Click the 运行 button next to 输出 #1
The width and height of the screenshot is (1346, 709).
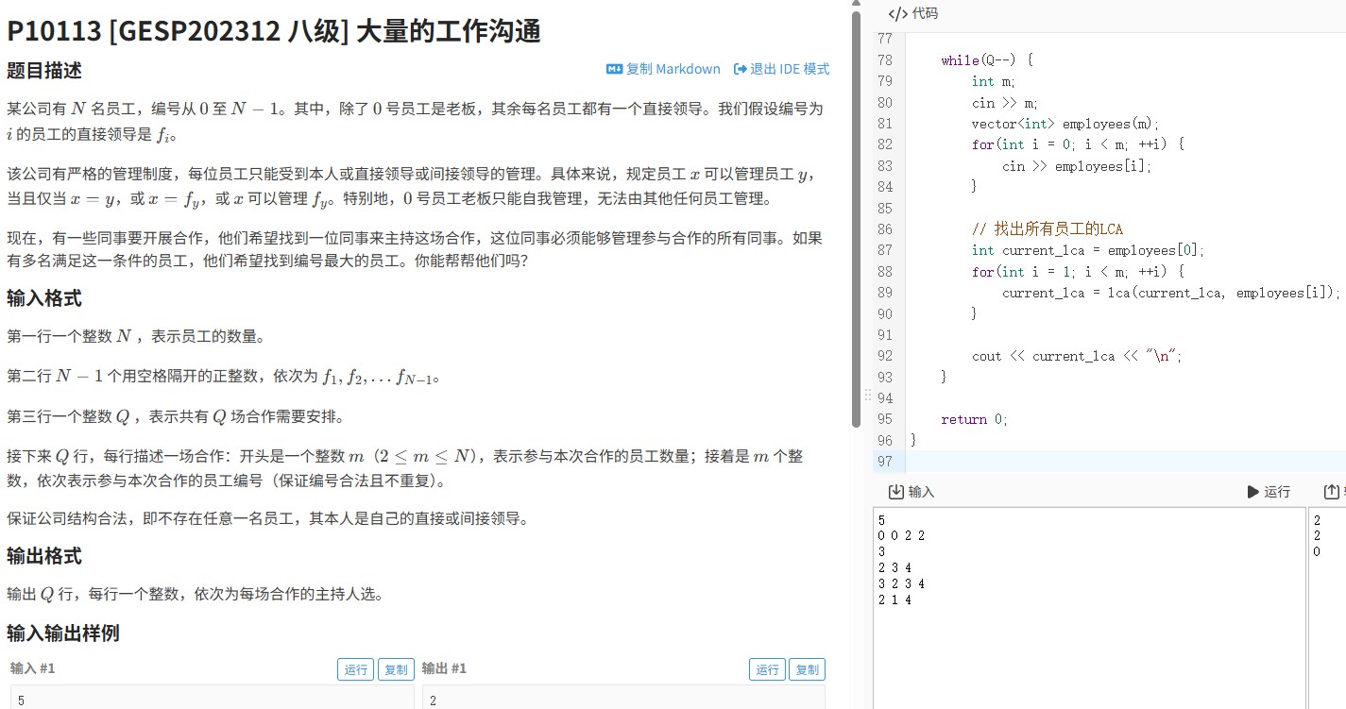(x=766, y=668)
